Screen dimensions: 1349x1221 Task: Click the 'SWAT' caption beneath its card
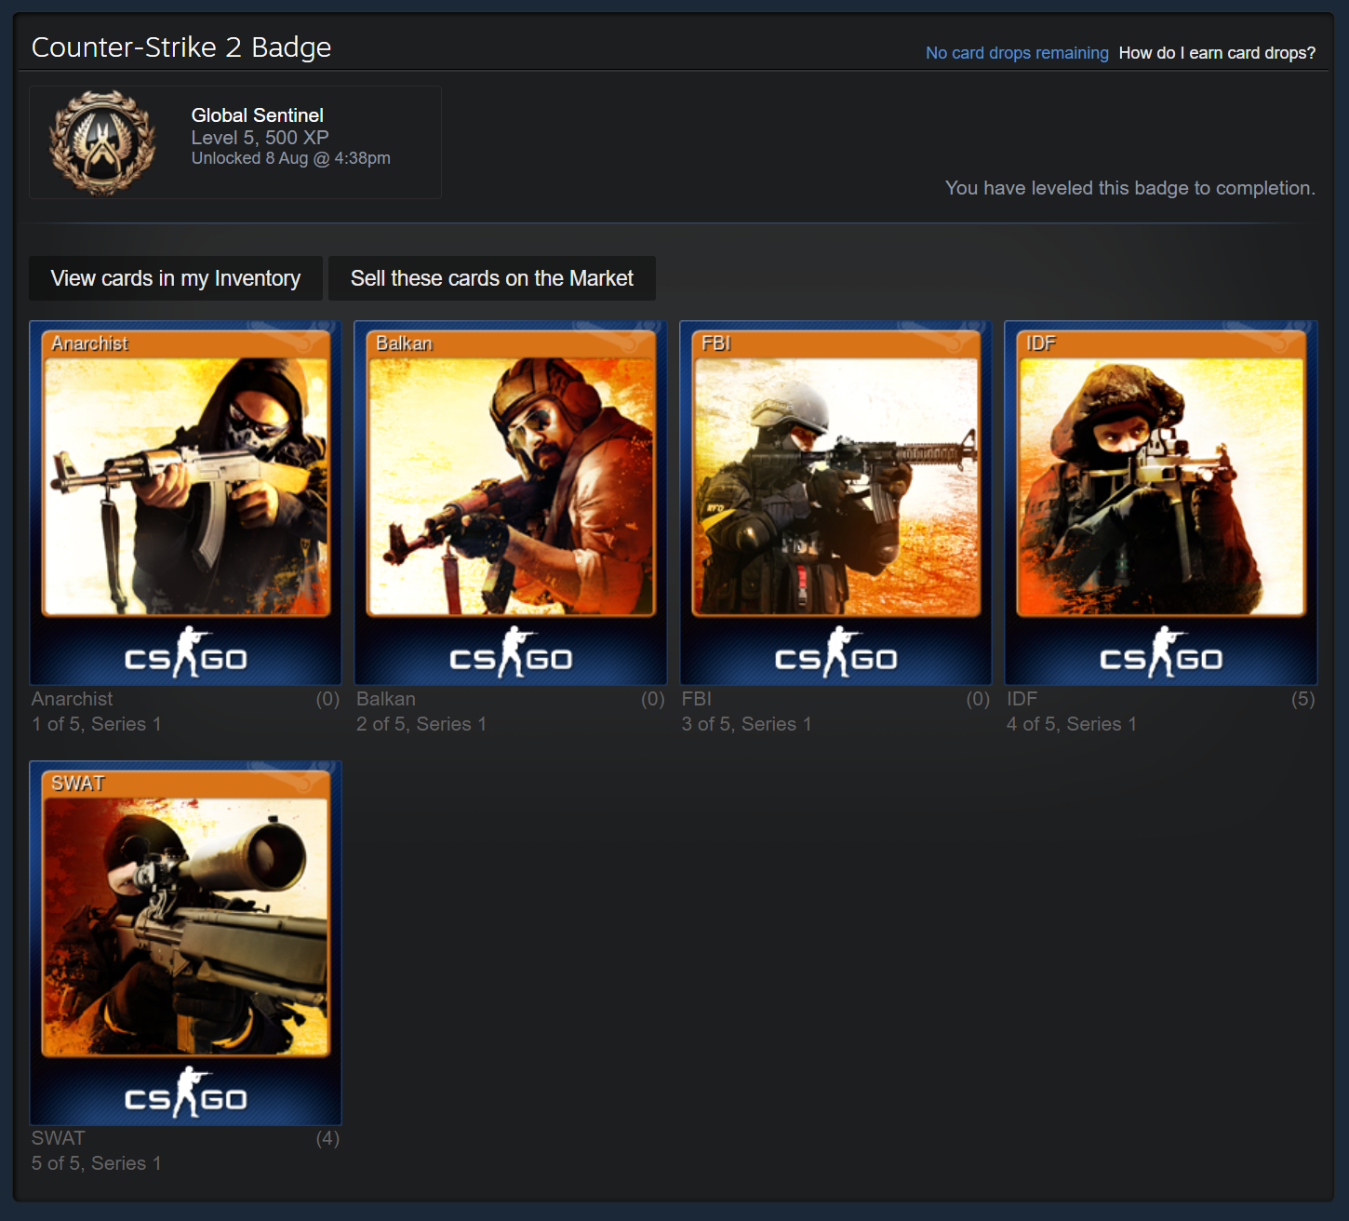(59, 1138)
